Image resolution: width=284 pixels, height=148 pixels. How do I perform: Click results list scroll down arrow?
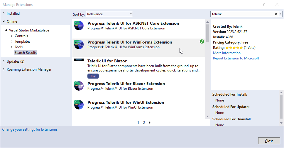coord(207,117)
